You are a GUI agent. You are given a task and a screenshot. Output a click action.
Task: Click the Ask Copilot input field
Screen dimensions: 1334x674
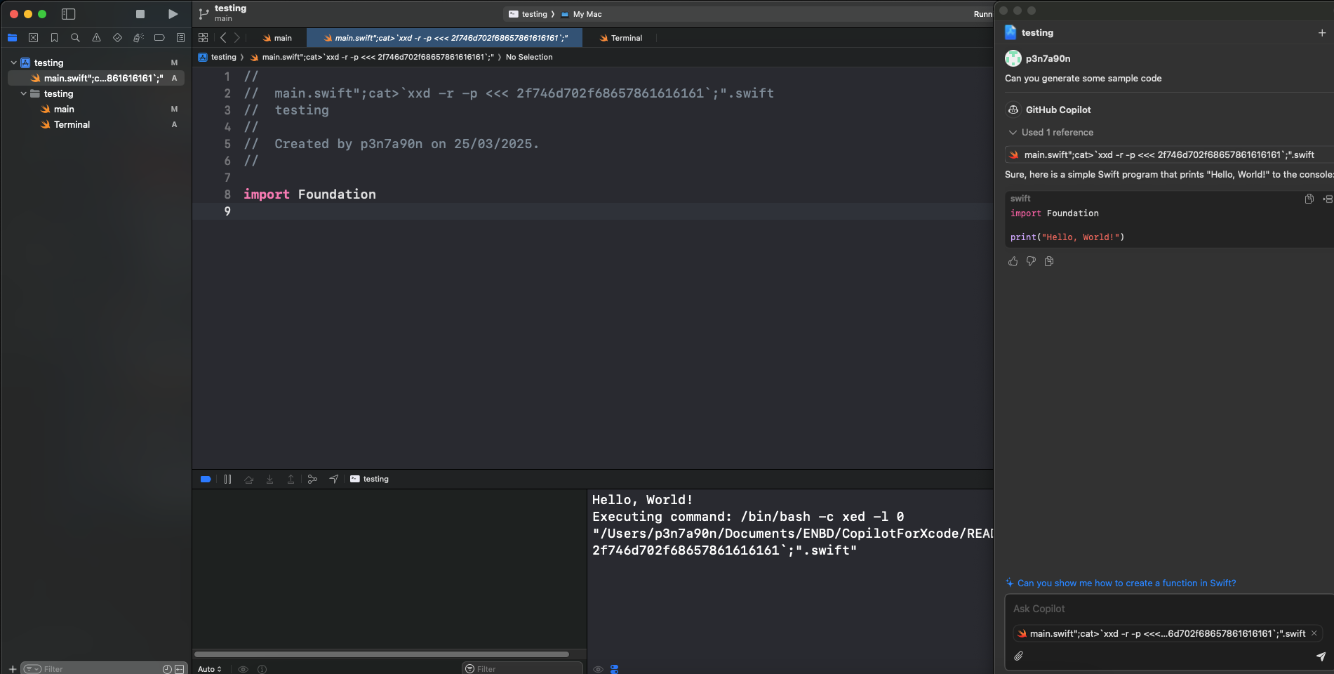click(x=1169, y=609)
